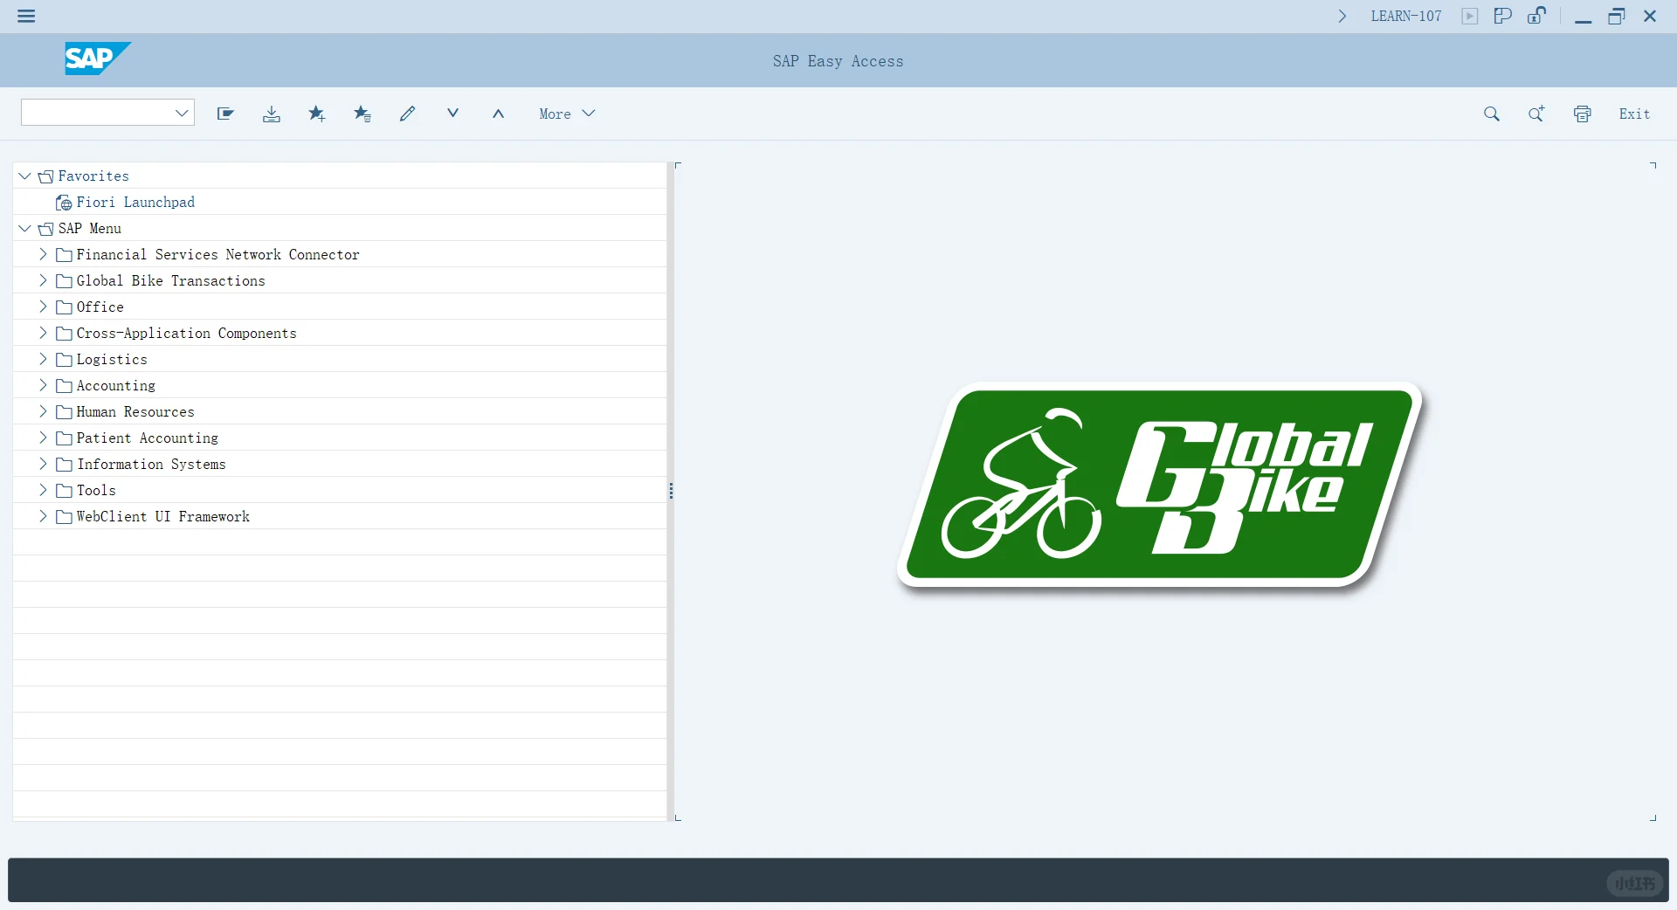Add to favorites with star-plus icon

(x=317, y=114)
